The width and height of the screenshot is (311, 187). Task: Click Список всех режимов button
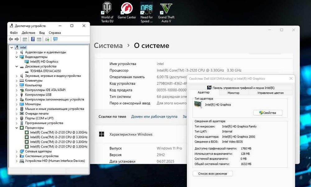coord(213,174)
